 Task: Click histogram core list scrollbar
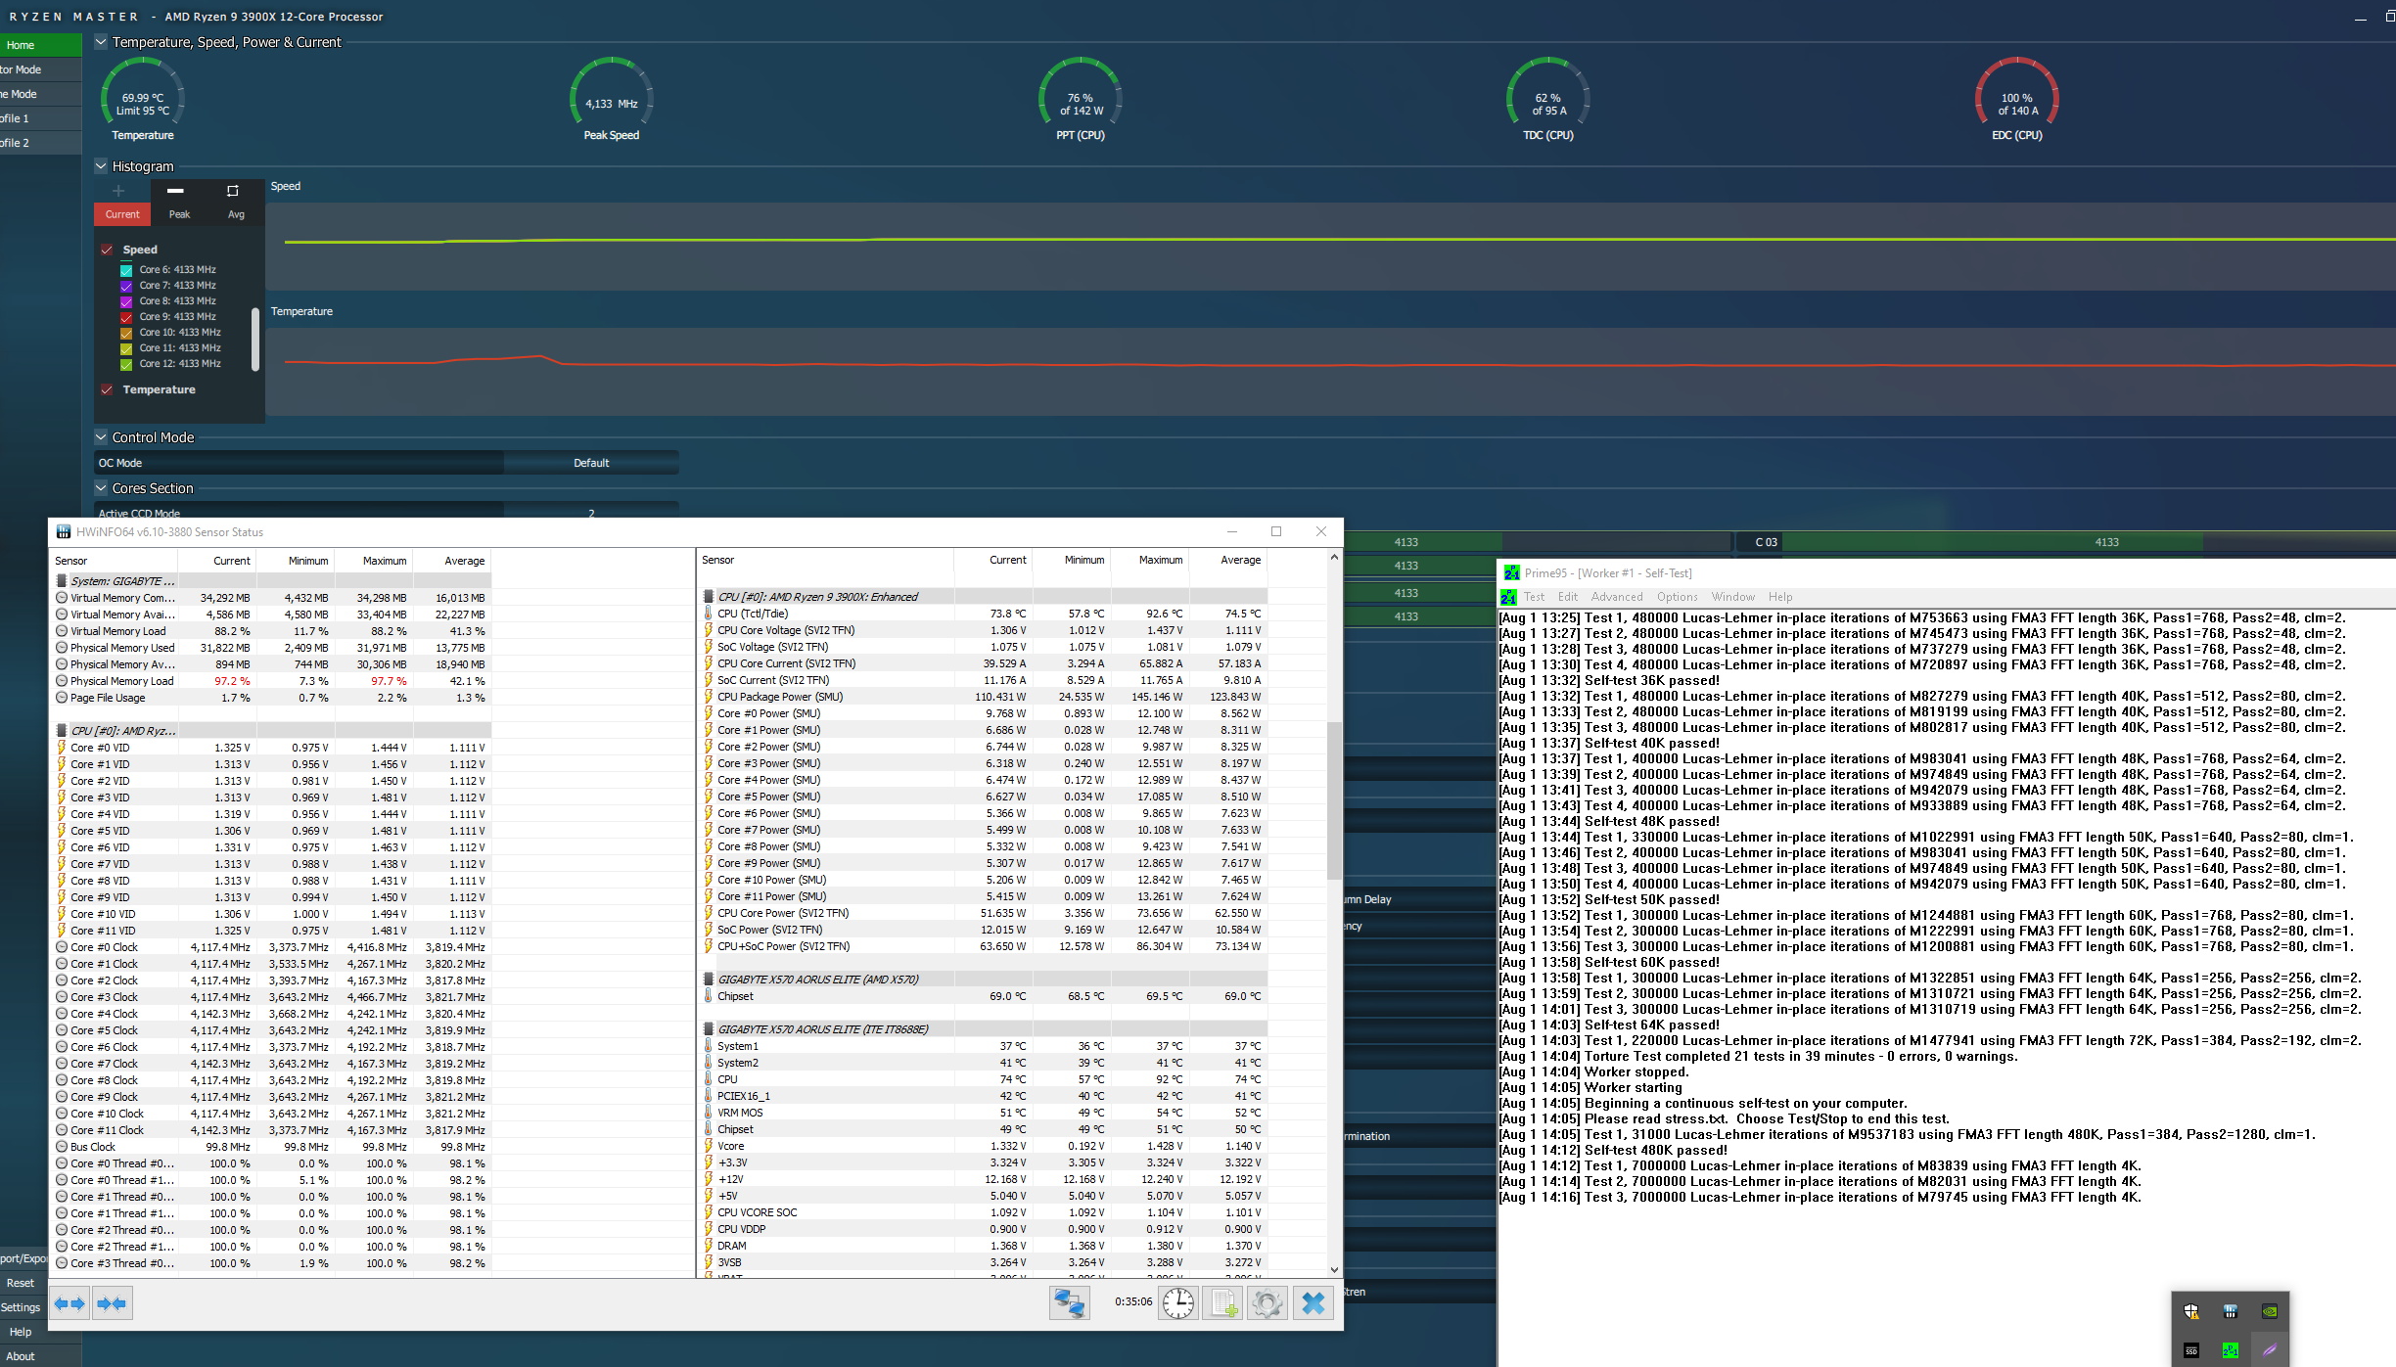click(x=255, y=340)
